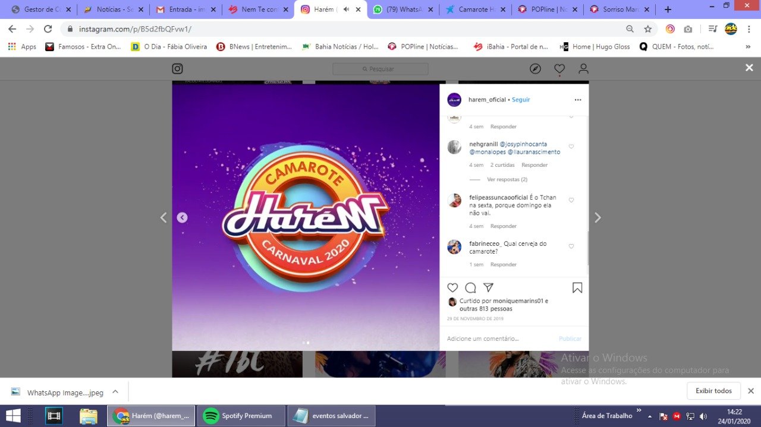Open 'O Dia - Fábia Oliveira' bookmark
The image size is (761, 427).
tap(169, 46)
